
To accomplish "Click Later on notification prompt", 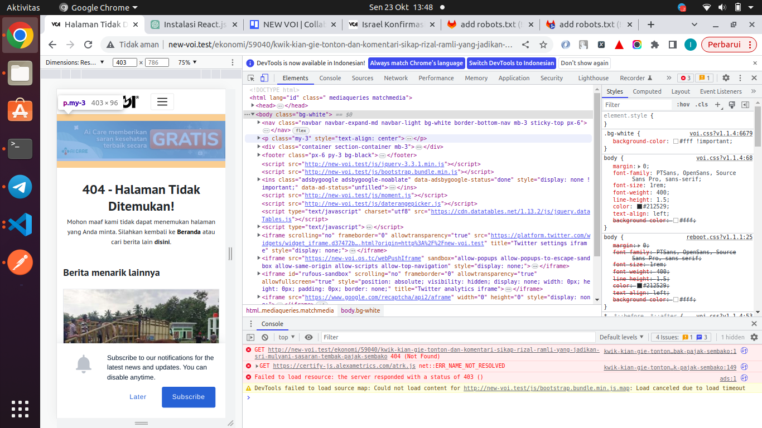I will pos(138,397).
